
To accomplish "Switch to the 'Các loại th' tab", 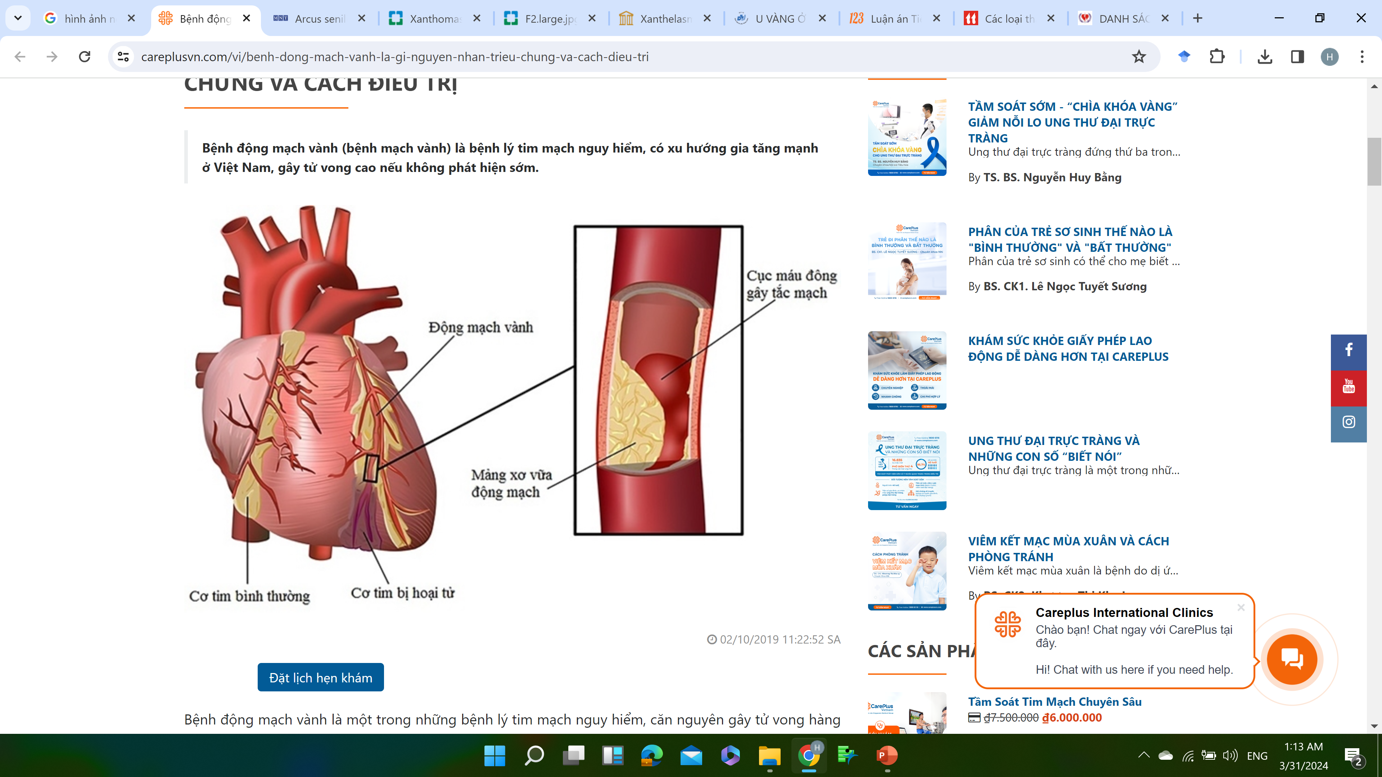I will 1010,18.
